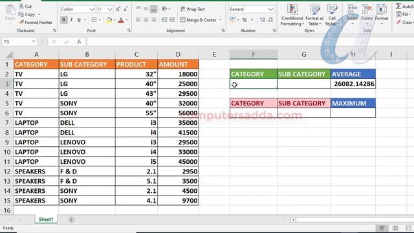Open the Font Color dropdown arrow
The width and height of the screenshot is (414, 233).
[x=127, y=20]
